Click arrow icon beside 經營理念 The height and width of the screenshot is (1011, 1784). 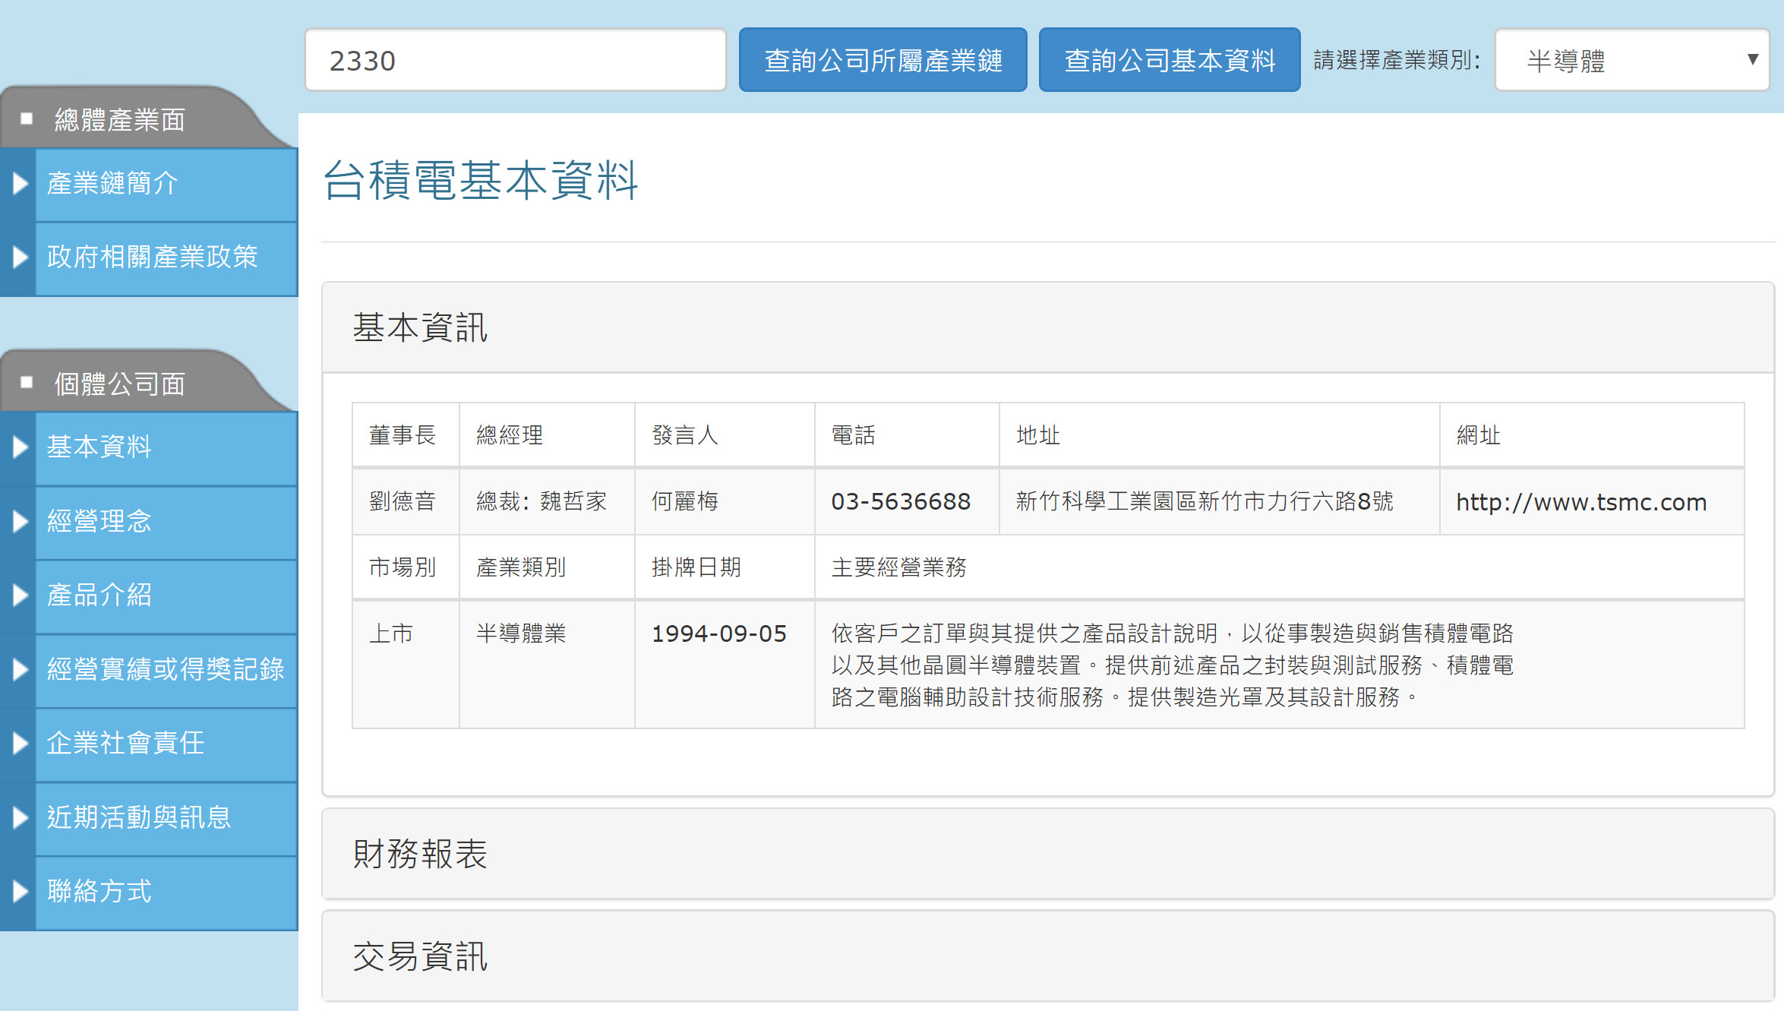pyautogui.click(x=20, y=521)
